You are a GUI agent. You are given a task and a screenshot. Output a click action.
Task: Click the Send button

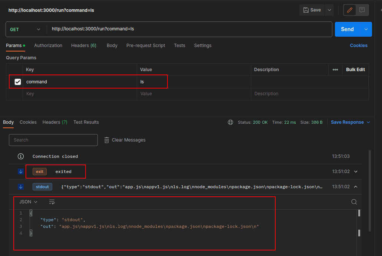pos(347,29)
